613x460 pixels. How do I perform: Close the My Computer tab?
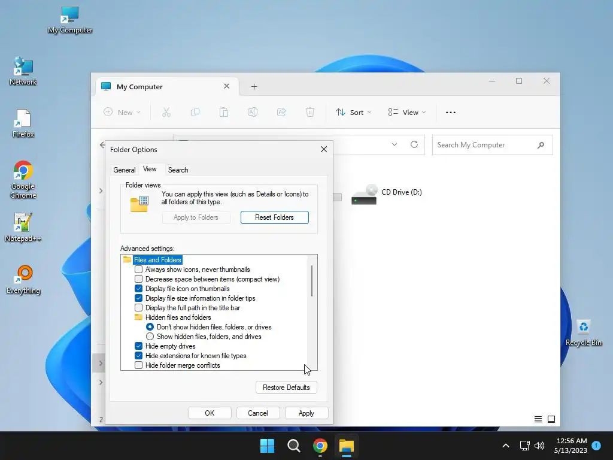point(226,86)
